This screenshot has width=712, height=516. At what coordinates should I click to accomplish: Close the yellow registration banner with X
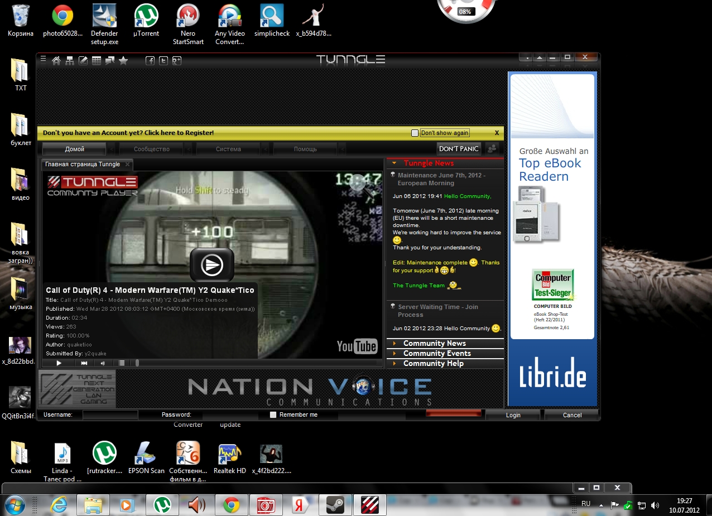(x=497, y=133)
